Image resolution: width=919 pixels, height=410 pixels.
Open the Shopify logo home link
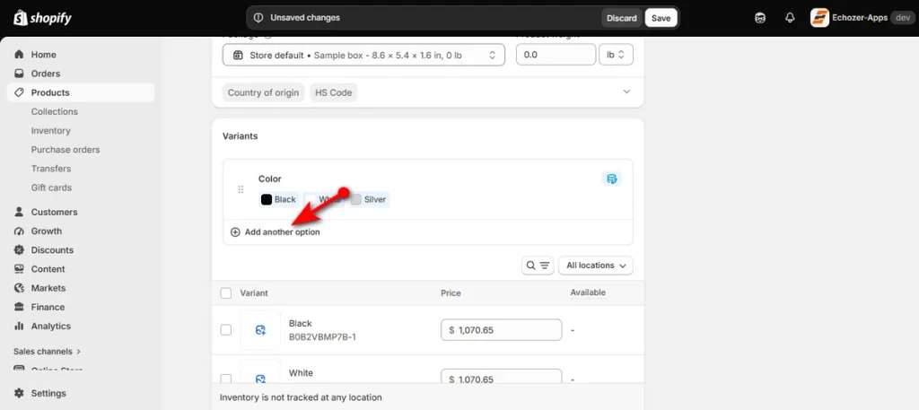(x=43, y=18)
